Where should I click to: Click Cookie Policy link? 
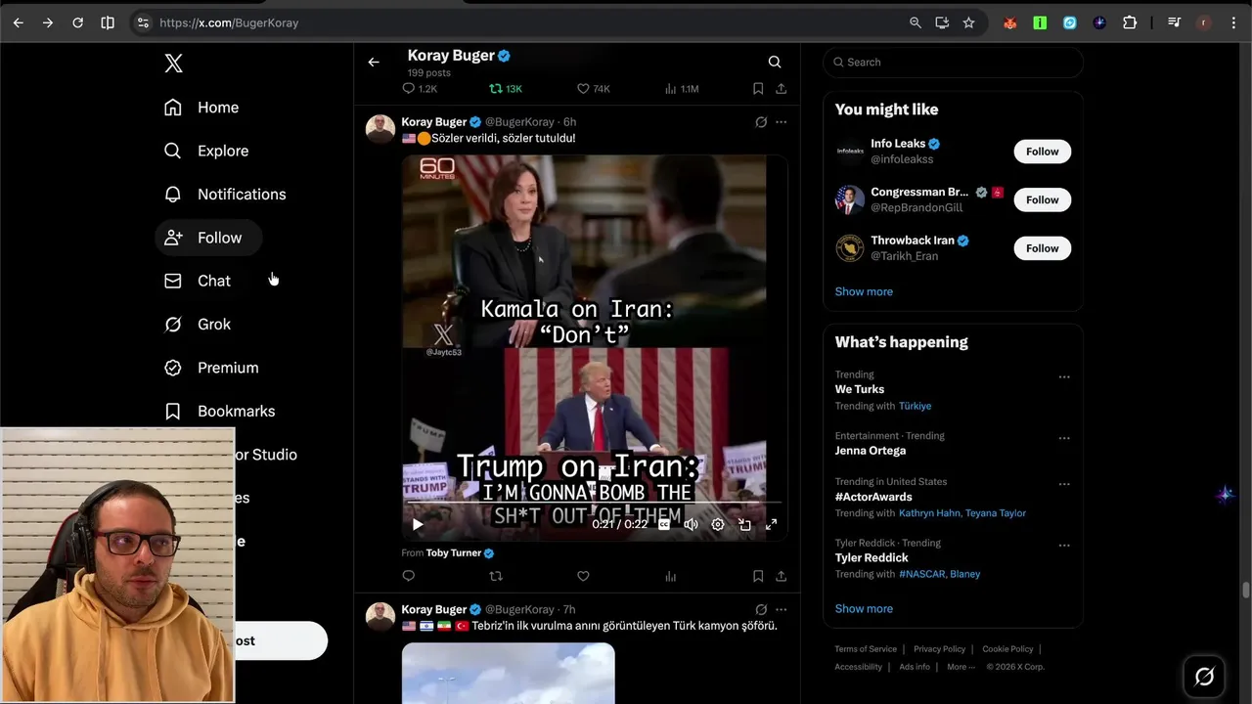point(1007,649)
